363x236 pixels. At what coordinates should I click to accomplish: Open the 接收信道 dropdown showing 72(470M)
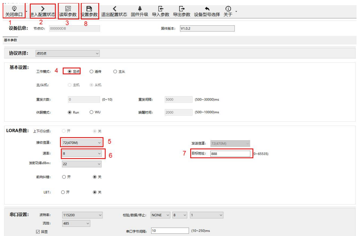[x=82, y=143]
